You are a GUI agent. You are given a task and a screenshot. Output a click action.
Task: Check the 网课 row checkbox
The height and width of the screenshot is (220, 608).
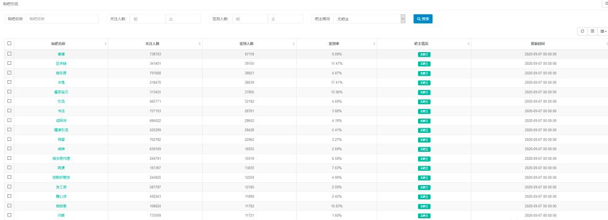[9, 167]
